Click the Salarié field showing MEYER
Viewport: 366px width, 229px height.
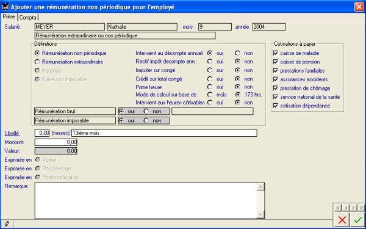pos(70,27)
